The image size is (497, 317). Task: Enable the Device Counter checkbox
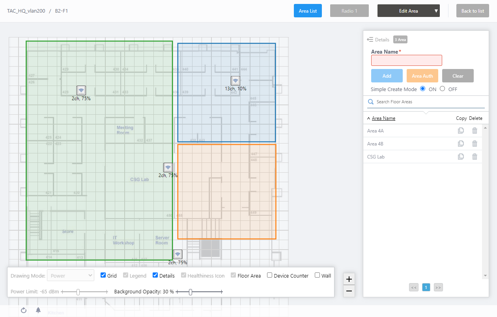[x=270, y=275]
